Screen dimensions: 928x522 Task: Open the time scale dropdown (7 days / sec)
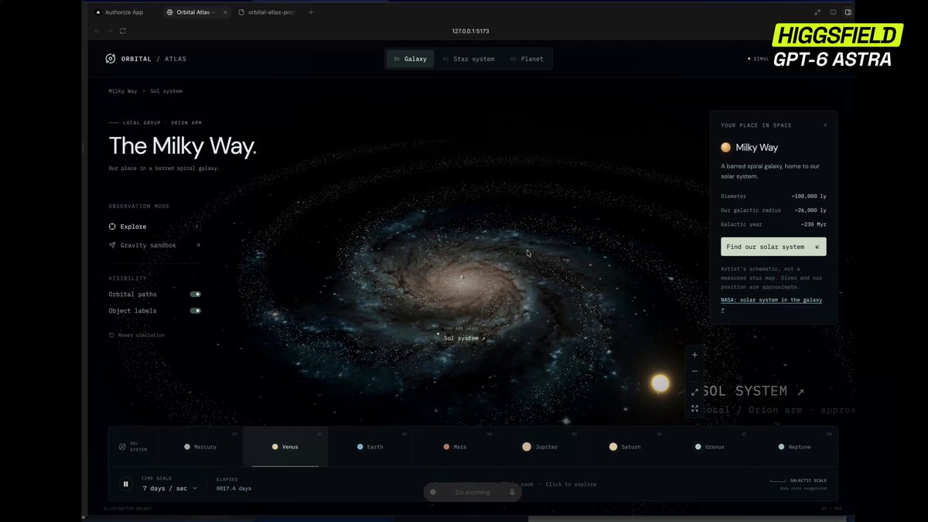(x=169, y=488)
